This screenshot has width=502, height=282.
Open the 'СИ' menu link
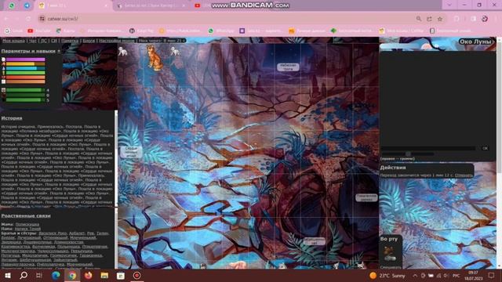pos(54,41)
